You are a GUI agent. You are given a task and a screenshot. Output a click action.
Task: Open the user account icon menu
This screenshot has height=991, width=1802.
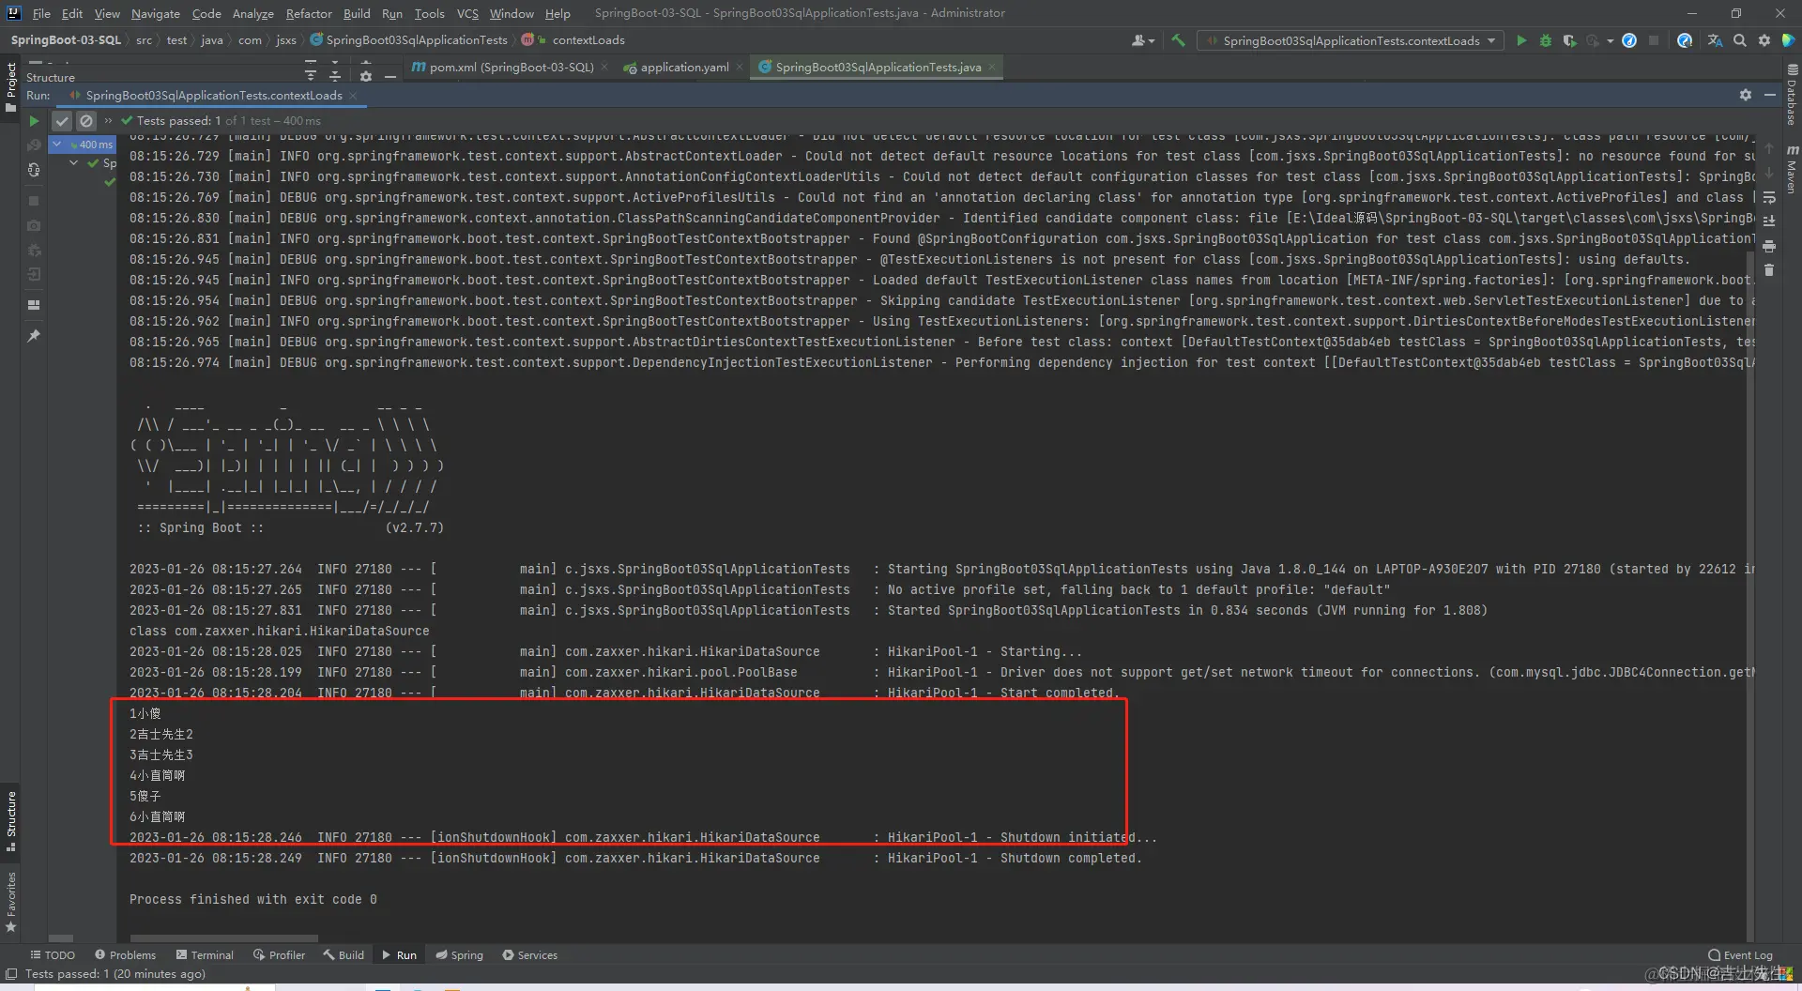click(x=1142, y=40)
